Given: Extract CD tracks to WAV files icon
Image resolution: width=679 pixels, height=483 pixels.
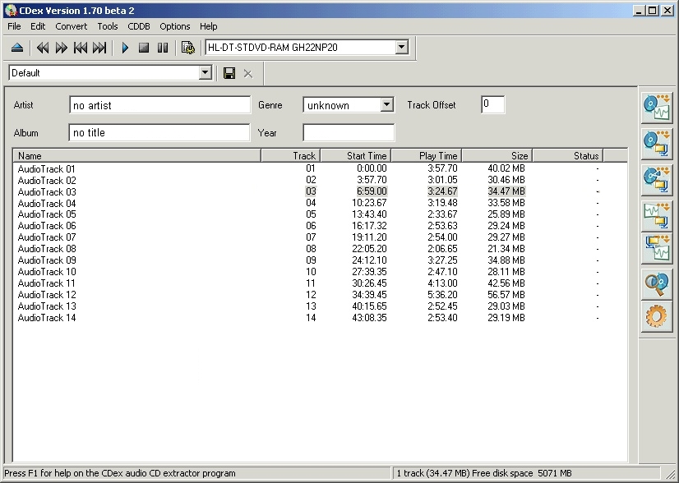Looking at the screenshot, I should pos(657,108).
